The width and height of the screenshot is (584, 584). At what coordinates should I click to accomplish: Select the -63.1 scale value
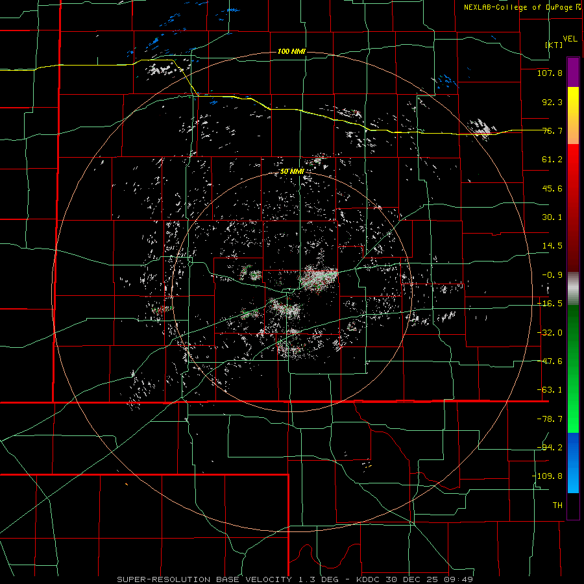pos(550,390)
